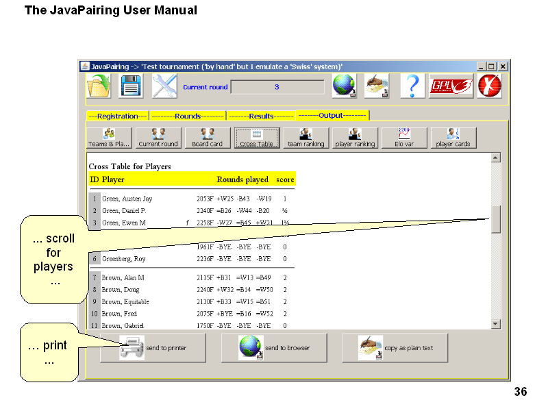Switch to the Registration tab
The height and width of the screenshot is (411, 548).
point(118,116)
